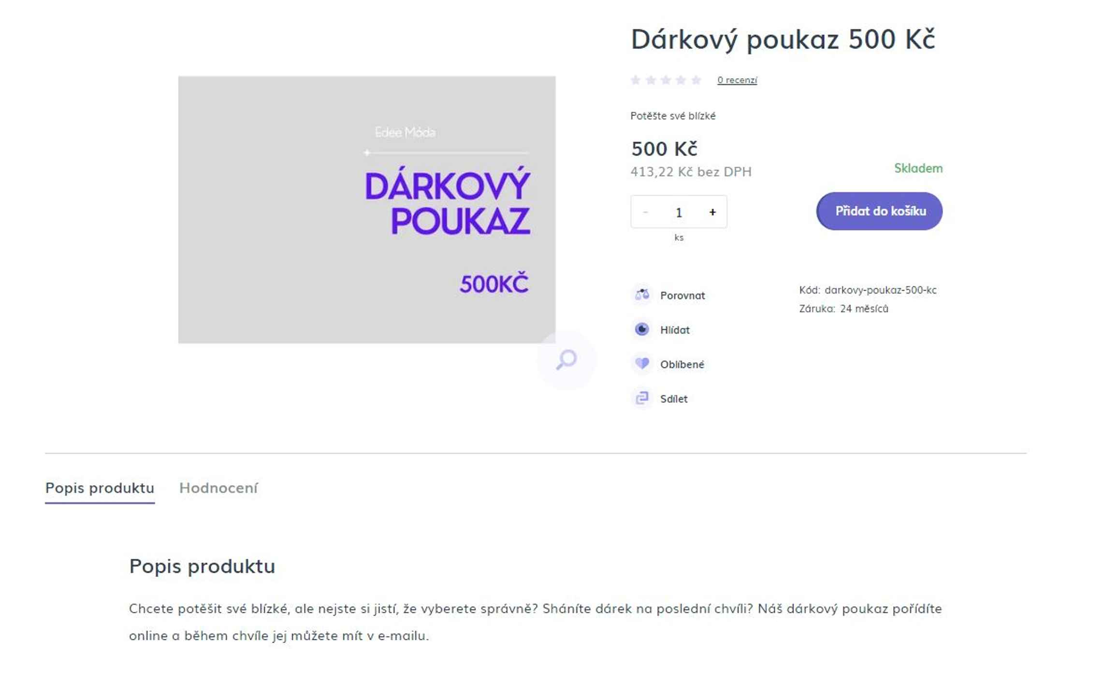Click the Porovnat scales icon
The image size is (1102, 678).
(642, 295)
